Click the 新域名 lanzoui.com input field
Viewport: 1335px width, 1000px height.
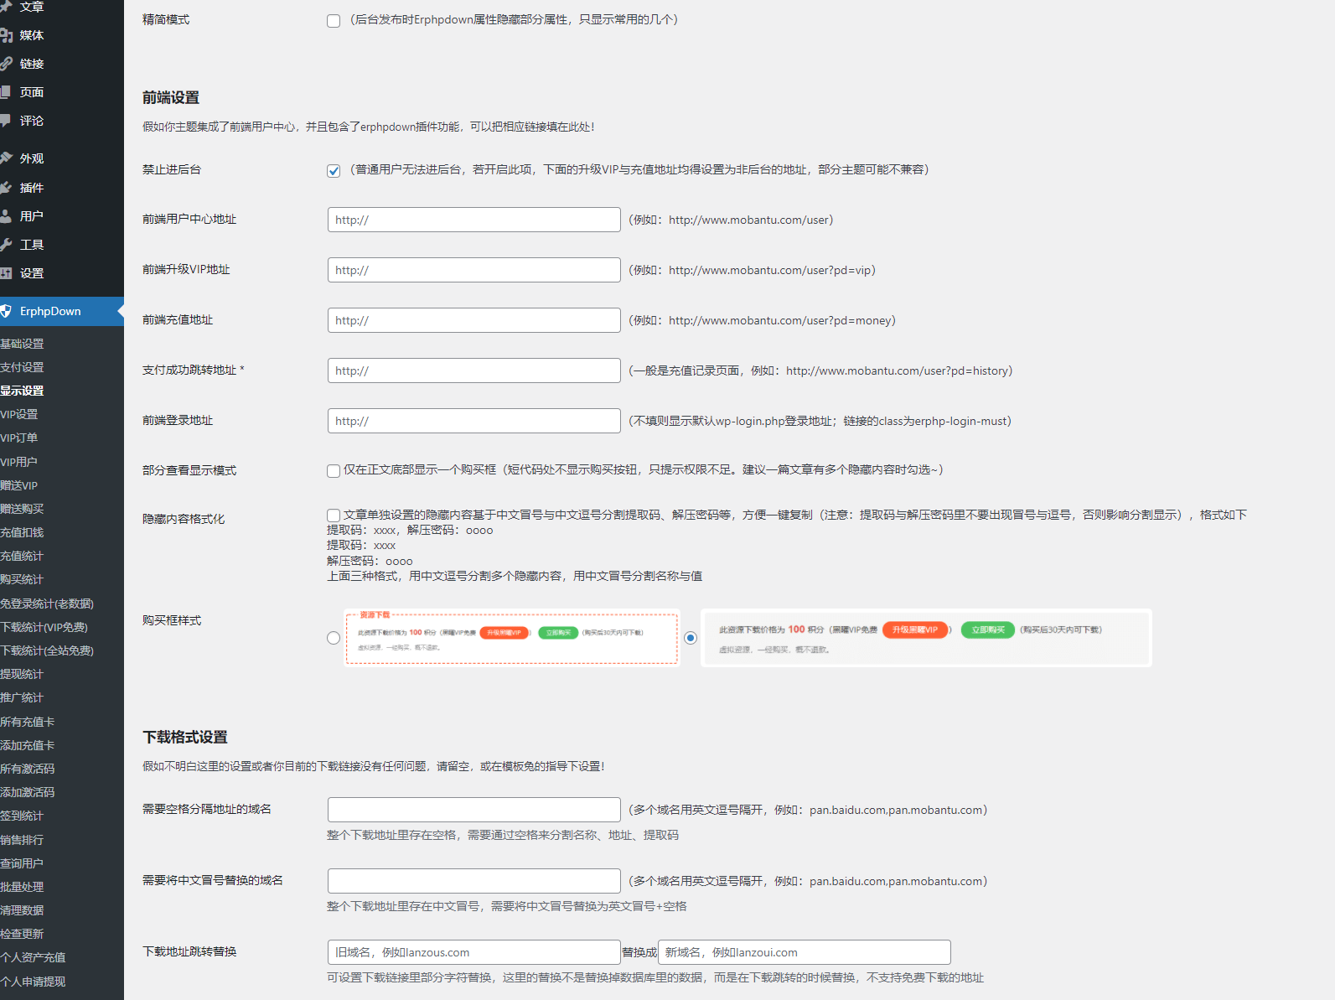point(805,952)
